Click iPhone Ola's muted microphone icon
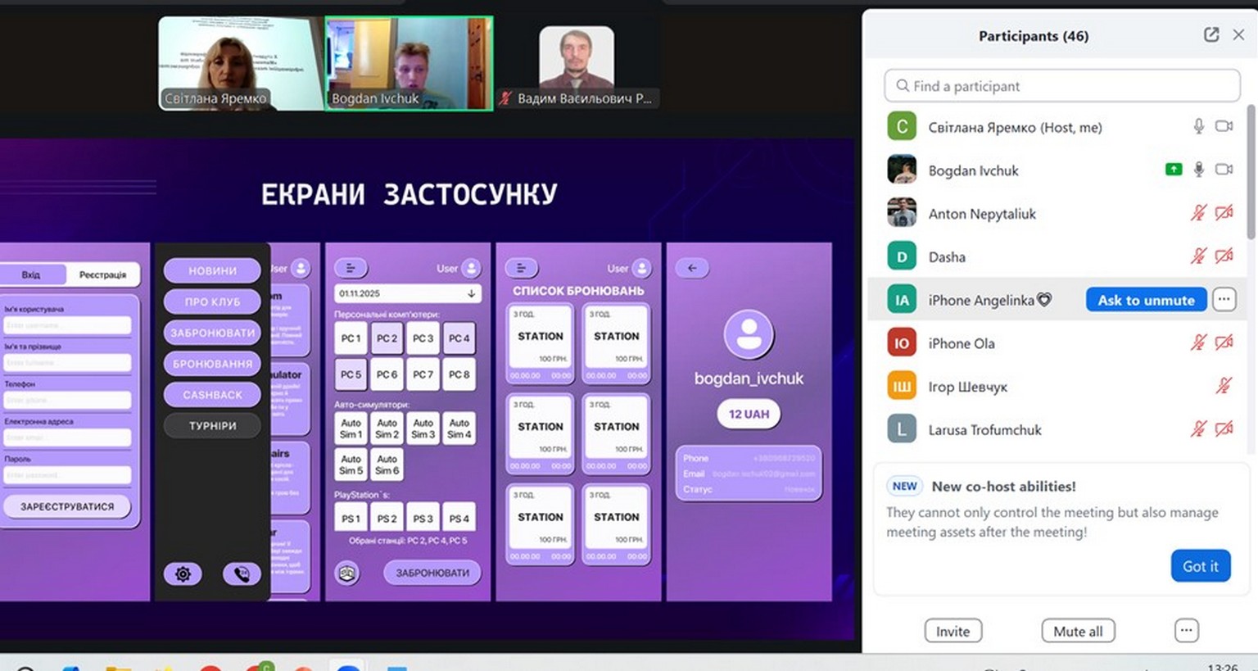 (1198, 342)
